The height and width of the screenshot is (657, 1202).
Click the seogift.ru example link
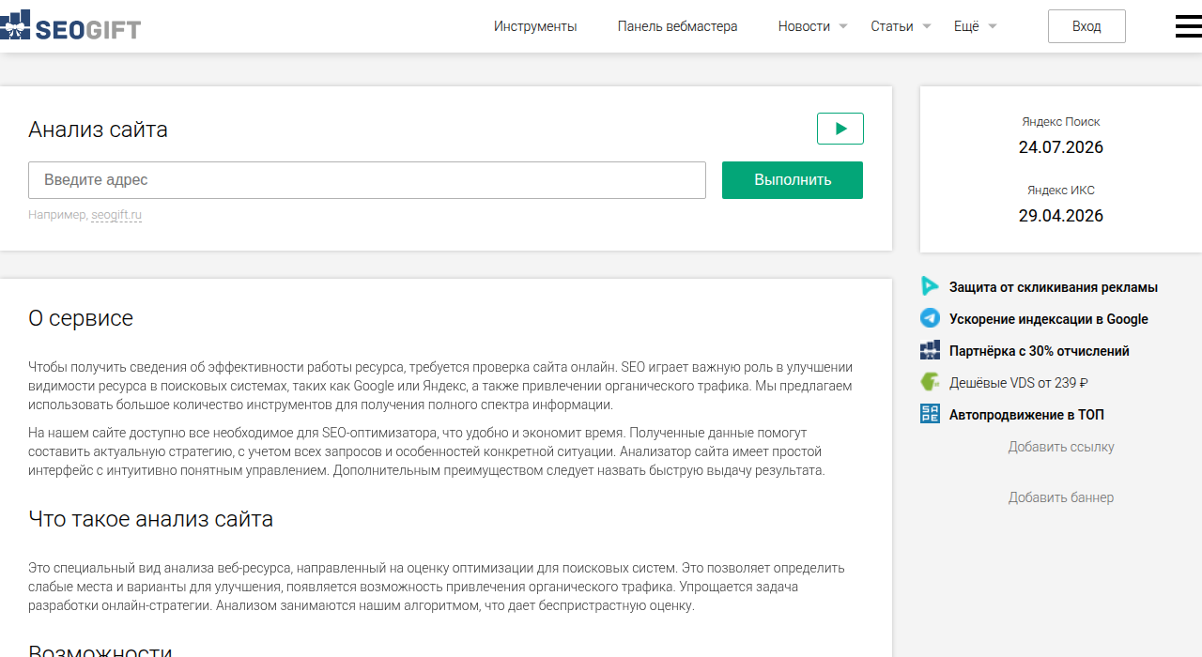click(116, 215)
